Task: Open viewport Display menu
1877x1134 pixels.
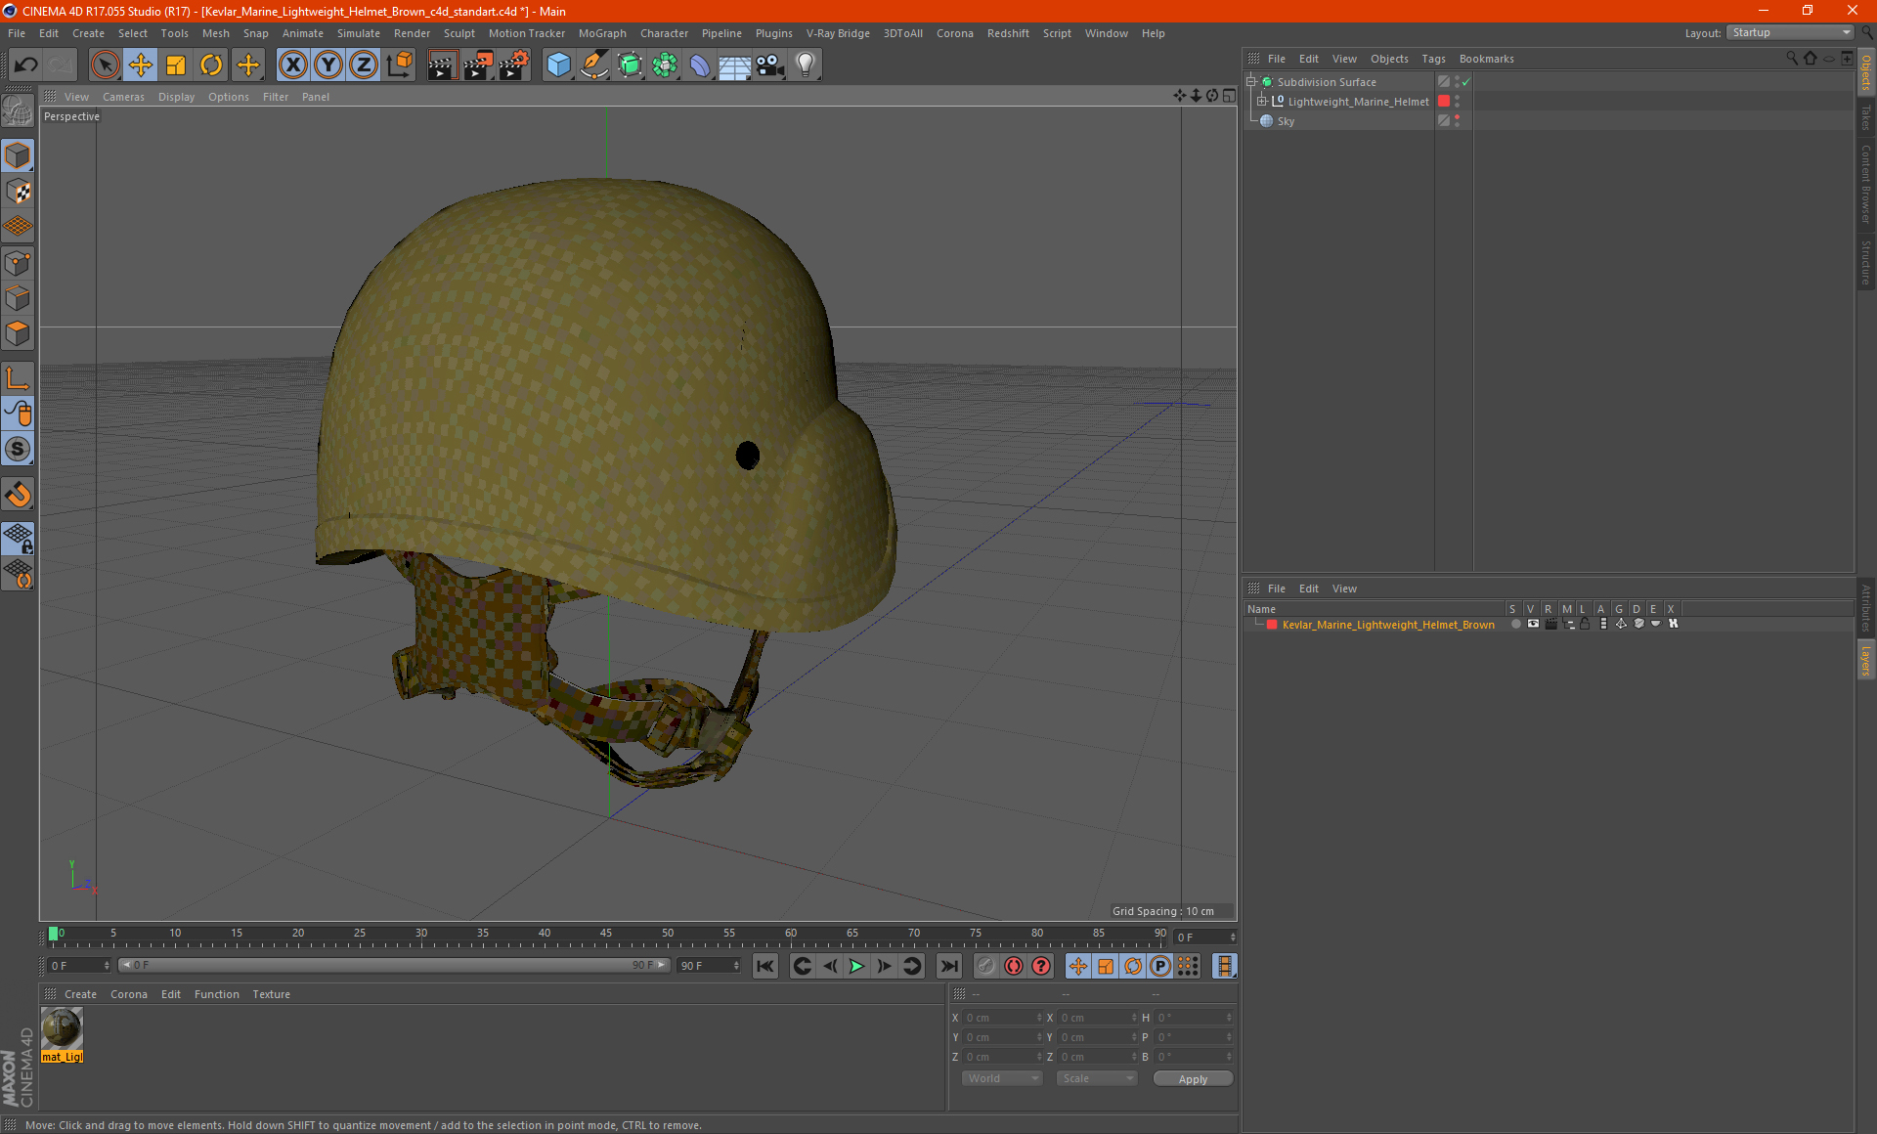Action: click(176, 97)
